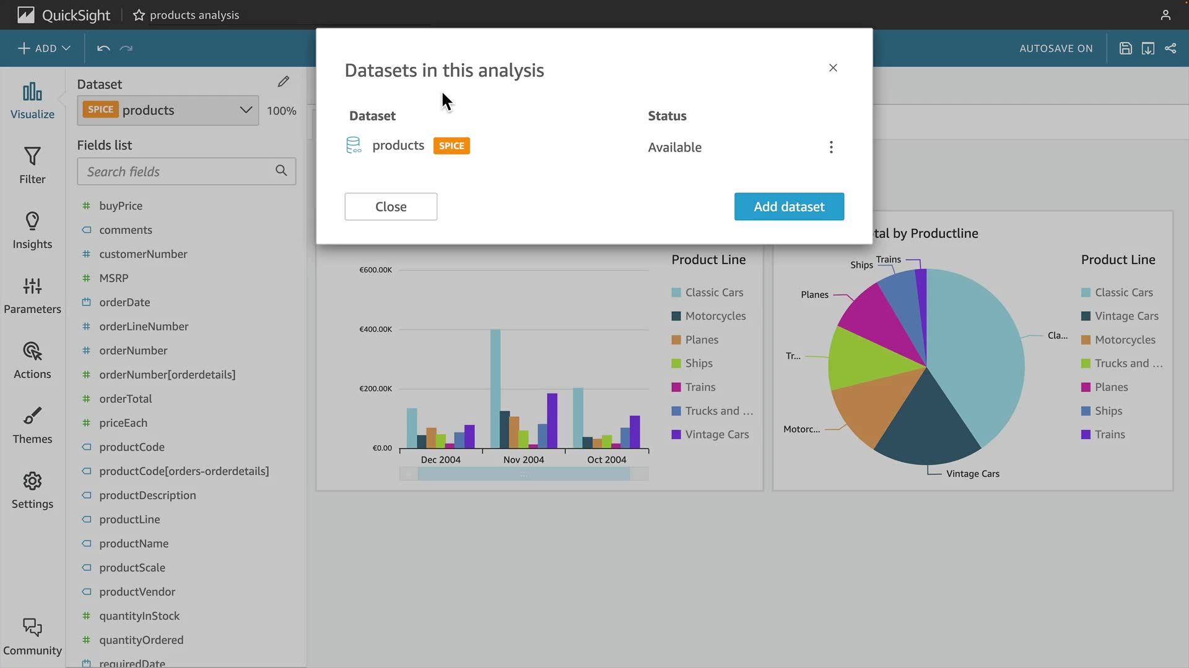This screenshot has width=1189, height=668.
Task: Click the undo arrow in toolbar
Action: pos(103,48)
